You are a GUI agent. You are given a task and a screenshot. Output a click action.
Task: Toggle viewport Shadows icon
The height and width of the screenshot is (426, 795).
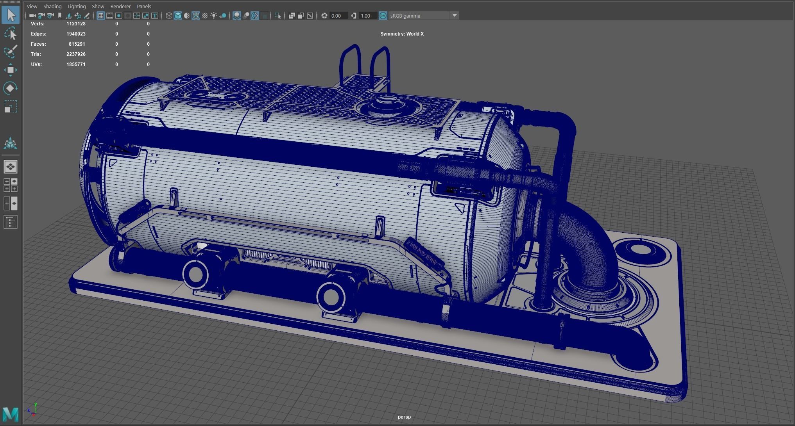[x=223, y=16]
